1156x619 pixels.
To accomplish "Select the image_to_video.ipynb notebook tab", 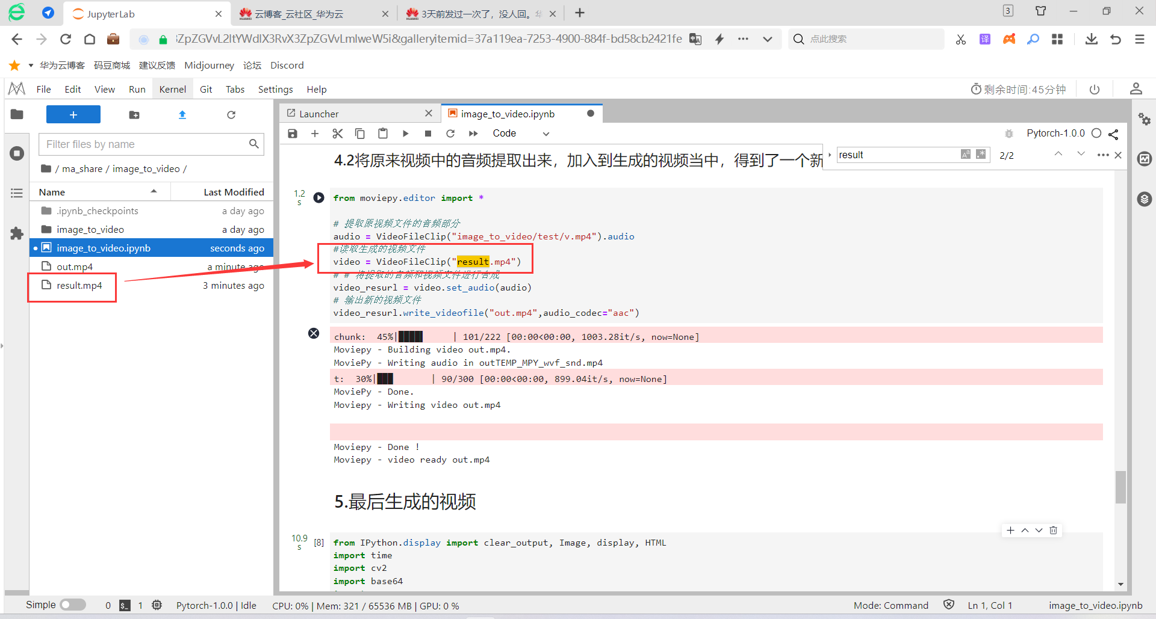I will [x=521, y=114].
